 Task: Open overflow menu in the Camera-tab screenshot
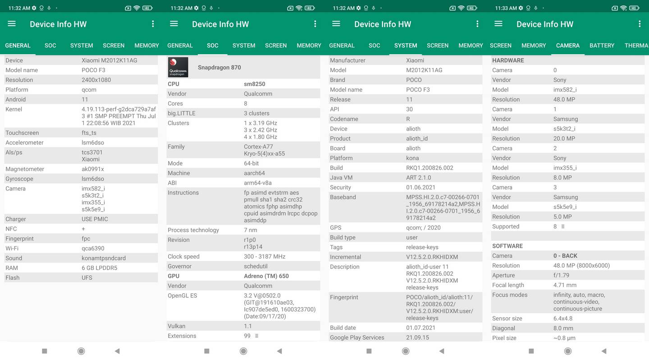point(640,24)
